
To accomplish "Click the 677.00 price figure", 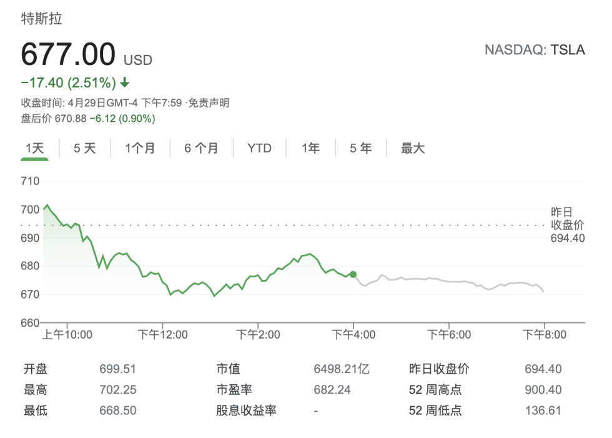I will tap(69, 54).
